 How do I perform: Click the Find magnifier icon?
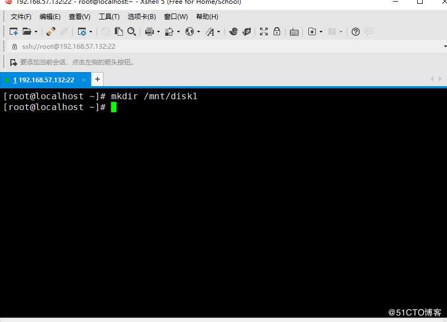click(x=132, y=31)
